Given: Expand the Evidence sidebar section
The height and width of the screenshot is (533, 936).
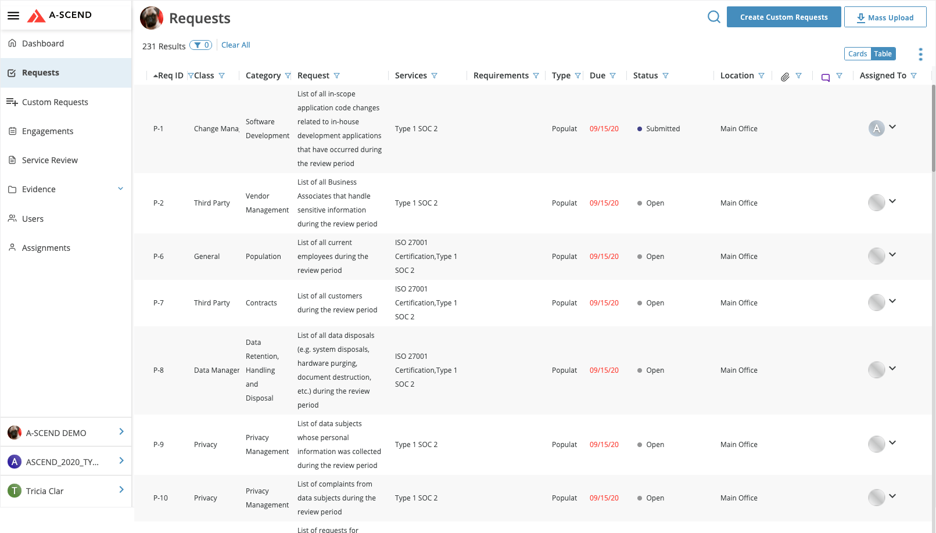Looking at the screenshot, I should tap(121, 189).
